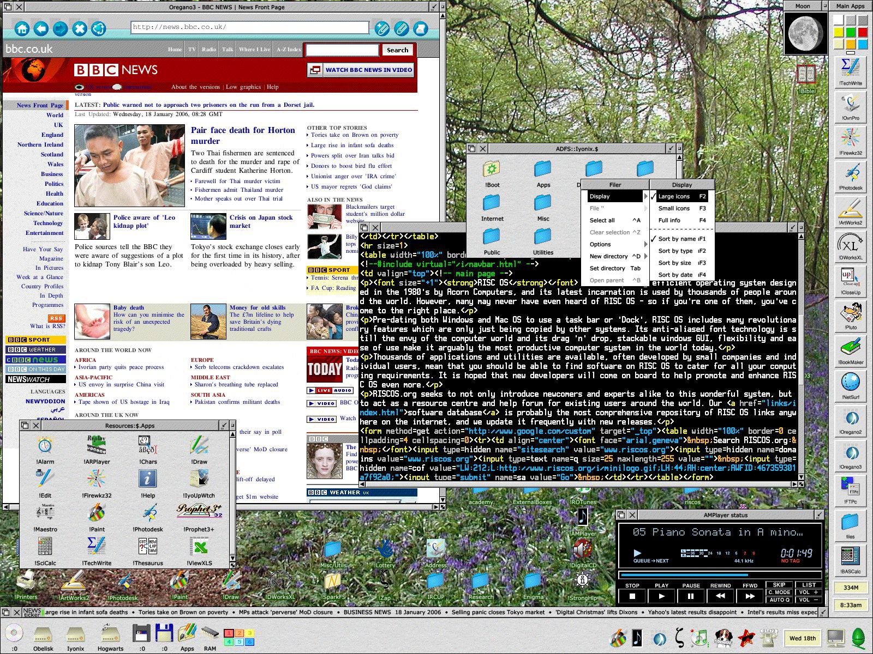Click SKIP button in AMPlayer
The width and height of the screenshot is (873, 654).
pyautogui.click(x=779, y=585)
